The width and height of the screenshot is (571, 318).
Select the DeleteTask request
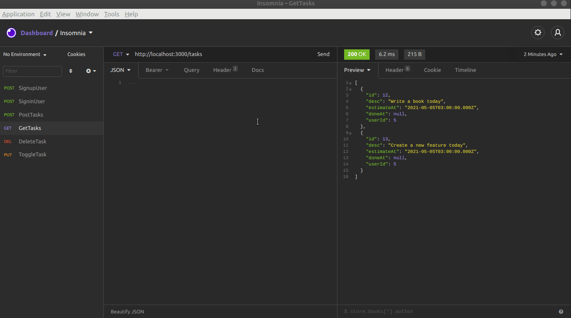pos(32,141)
